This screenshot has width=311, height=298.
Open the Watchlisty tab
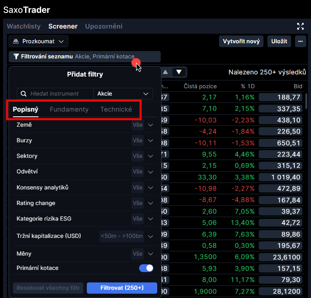pyautogui.click(x=24, y=26)
